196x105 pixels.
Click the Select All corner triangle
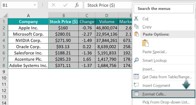pyautogui.click(x=5, y=16)
